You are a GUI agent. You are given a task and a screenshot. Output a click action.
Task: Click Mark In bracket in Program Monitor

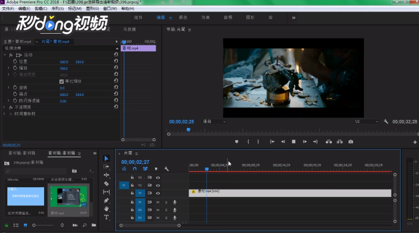248,142
